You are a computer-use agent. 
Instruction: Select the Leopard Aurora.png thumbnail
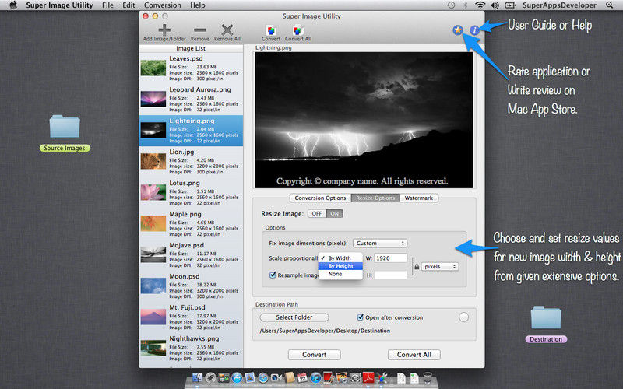pos(153,99)
